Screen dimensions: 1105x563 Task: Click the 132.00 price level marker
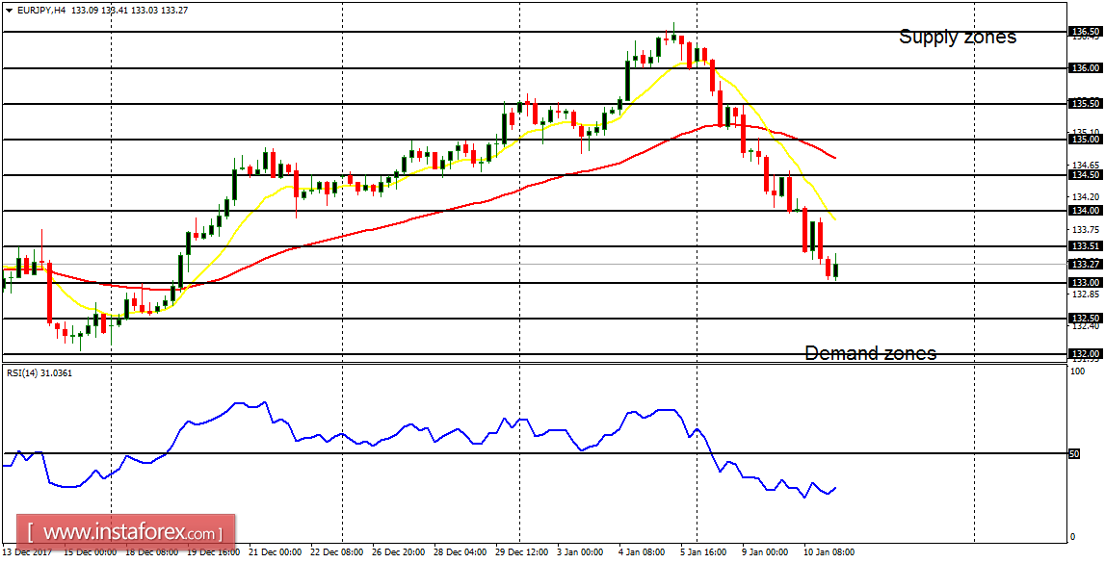click(1087, 352)
